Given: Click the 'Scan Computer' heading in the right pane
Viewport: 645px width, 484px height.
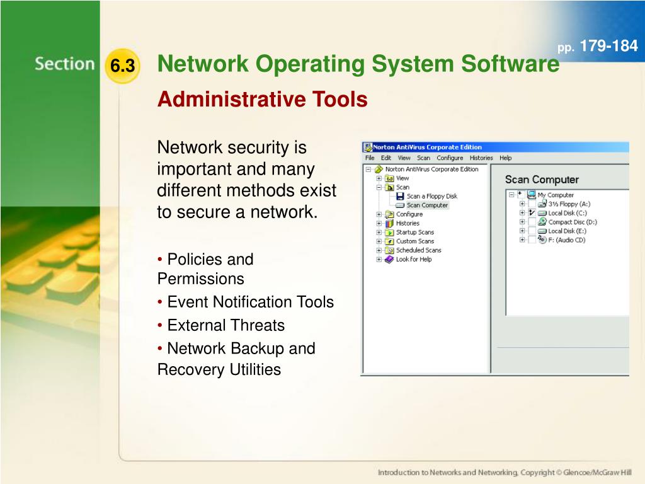Looking at the screenshot, I should click(x=542, y=180).
